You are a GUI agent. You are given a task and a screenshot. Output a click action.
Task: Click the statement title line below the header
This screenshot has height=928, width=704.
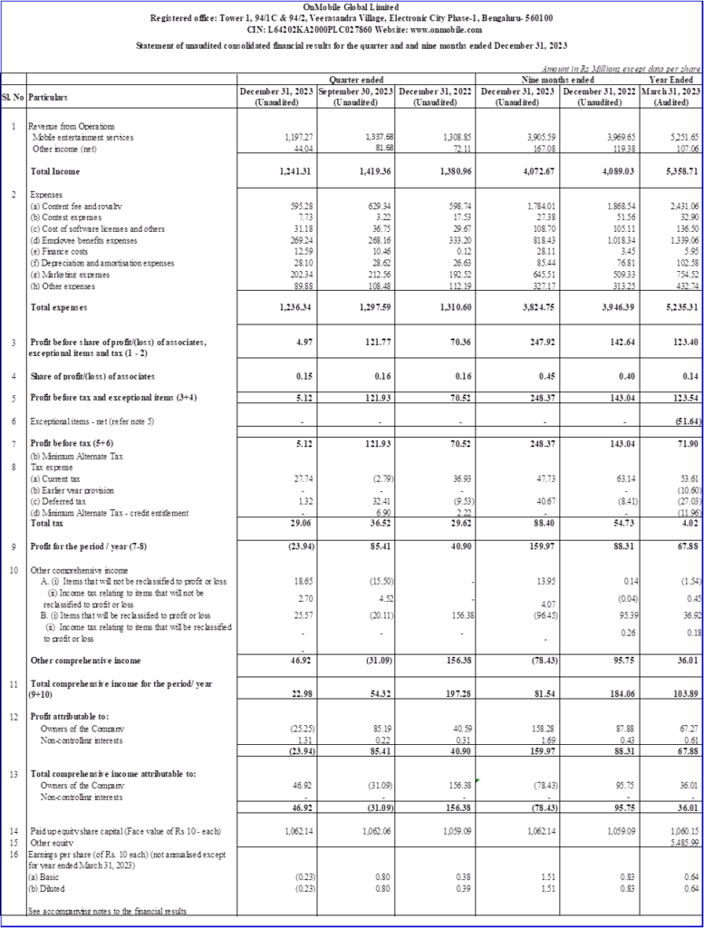click(x=352, y=43)
